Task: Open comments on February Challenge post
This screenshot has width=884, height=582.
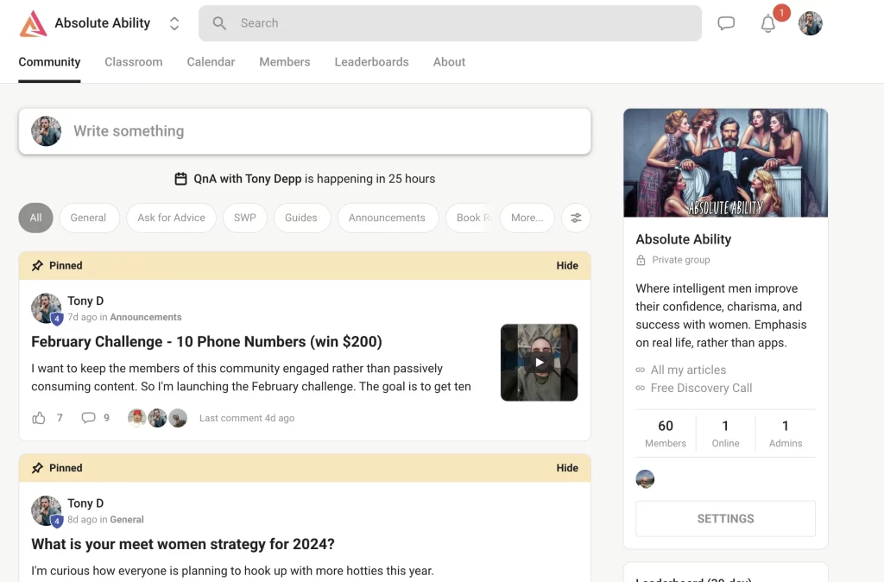Action: pyautogui.click(x=88, y=418)
